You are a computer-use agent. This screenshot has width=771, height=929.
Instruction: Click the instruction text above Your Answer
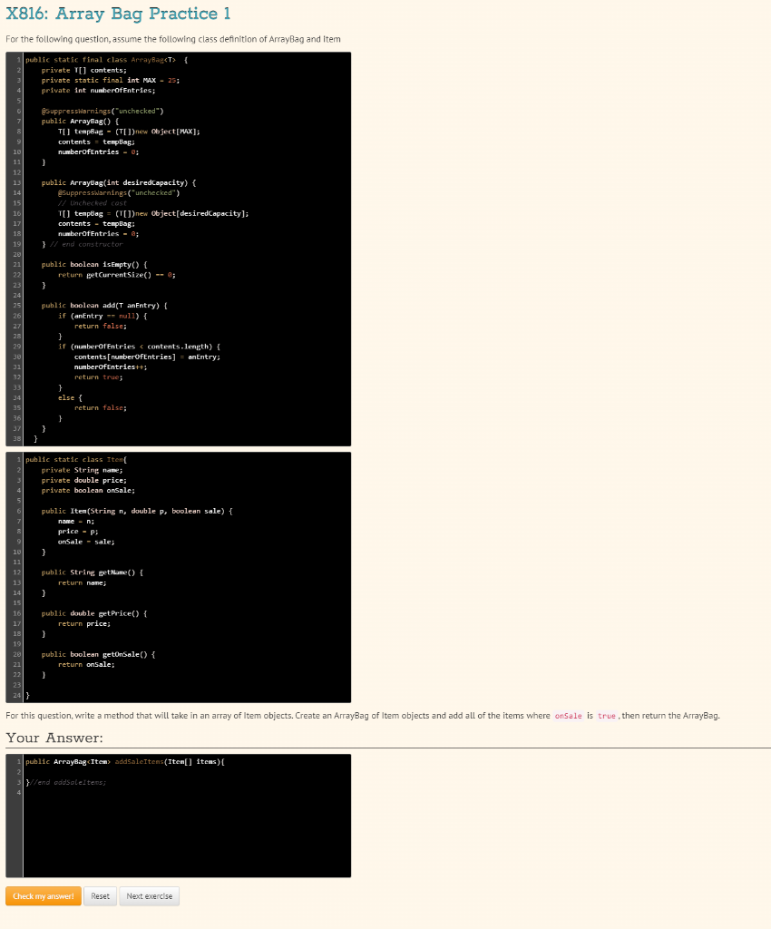pos(272,715)
